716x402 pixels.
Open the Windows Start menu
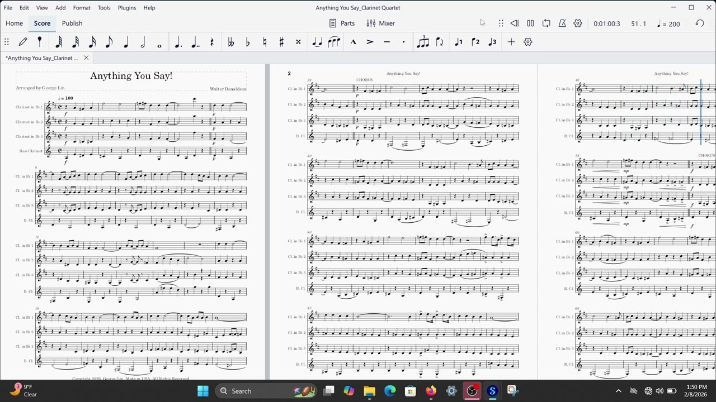202,391
